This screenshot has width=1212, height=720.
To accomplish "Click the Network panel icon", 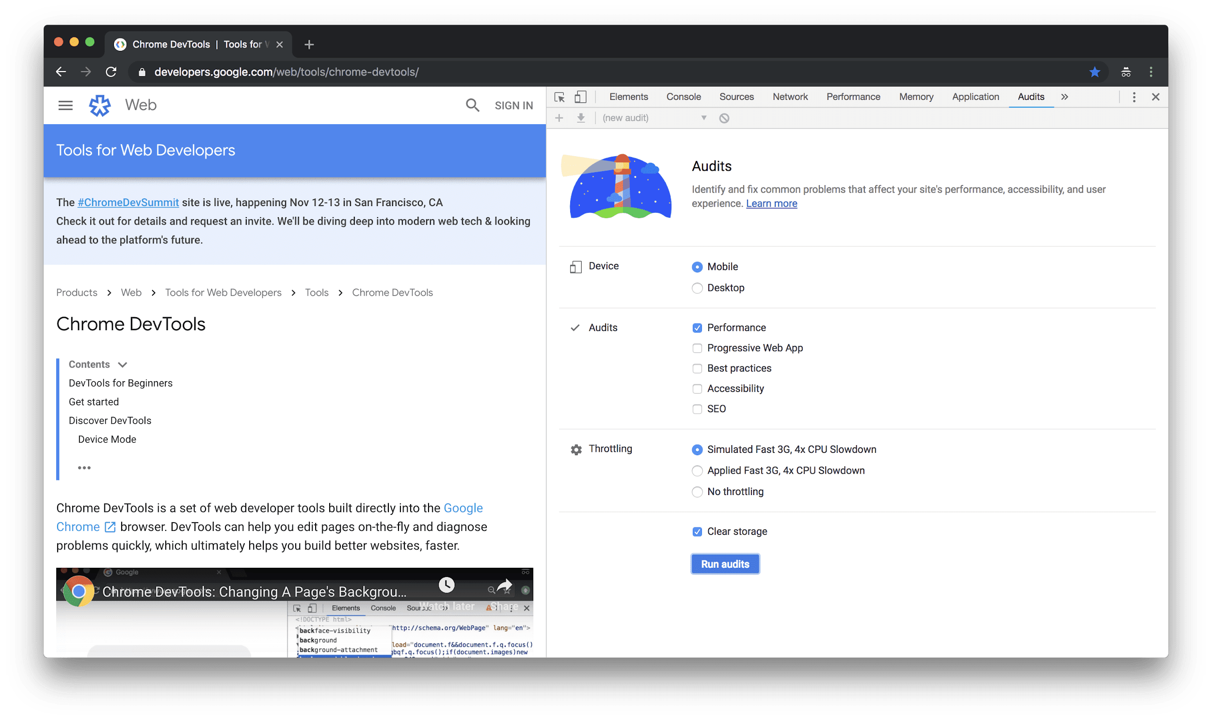I will pyautogui.click(x=789, y=96).
